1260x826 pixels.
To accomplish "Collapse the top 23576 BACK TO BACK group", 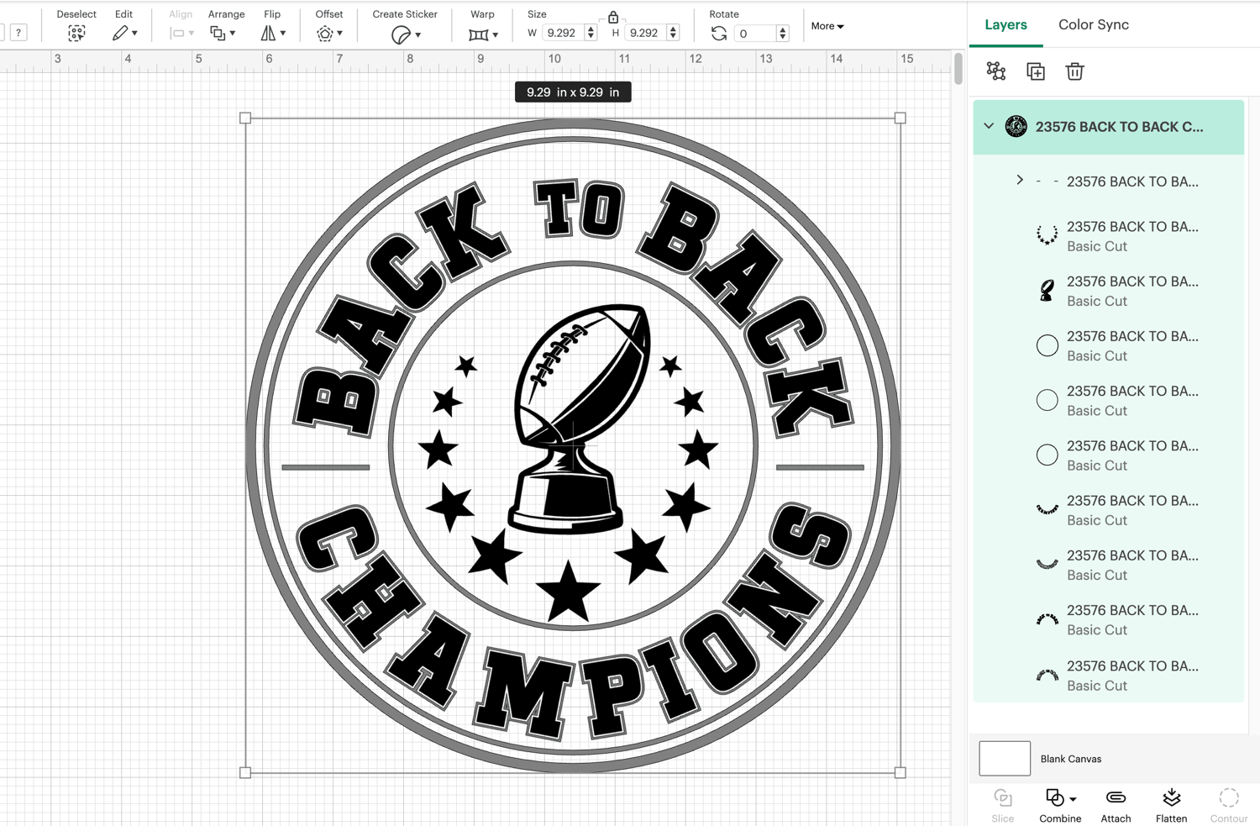I will point(989,127).
